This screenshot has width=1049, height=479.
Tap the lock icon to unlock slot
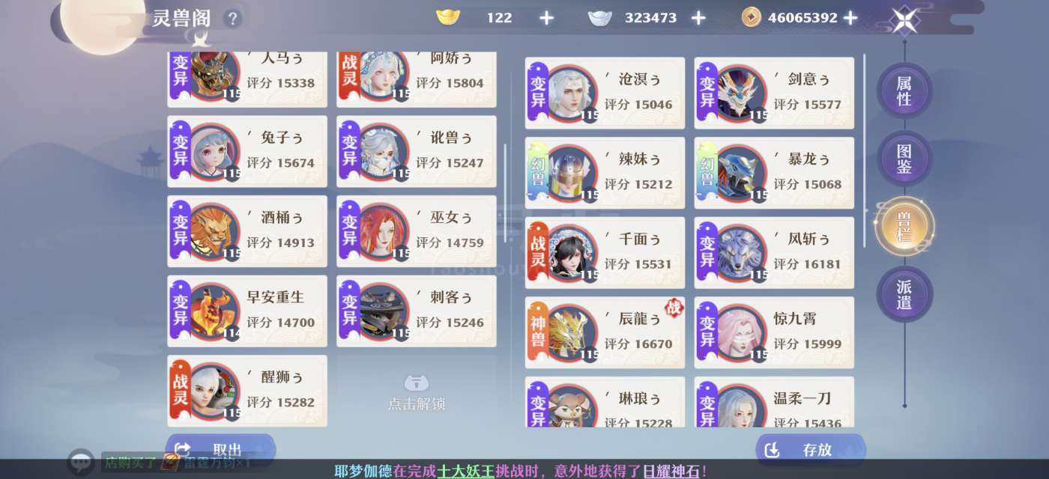[417, 383]
